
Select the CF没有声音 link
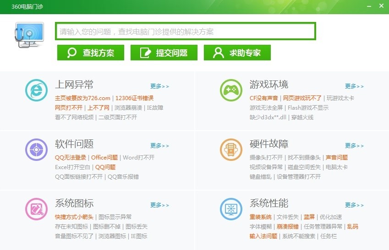point(263,98)
